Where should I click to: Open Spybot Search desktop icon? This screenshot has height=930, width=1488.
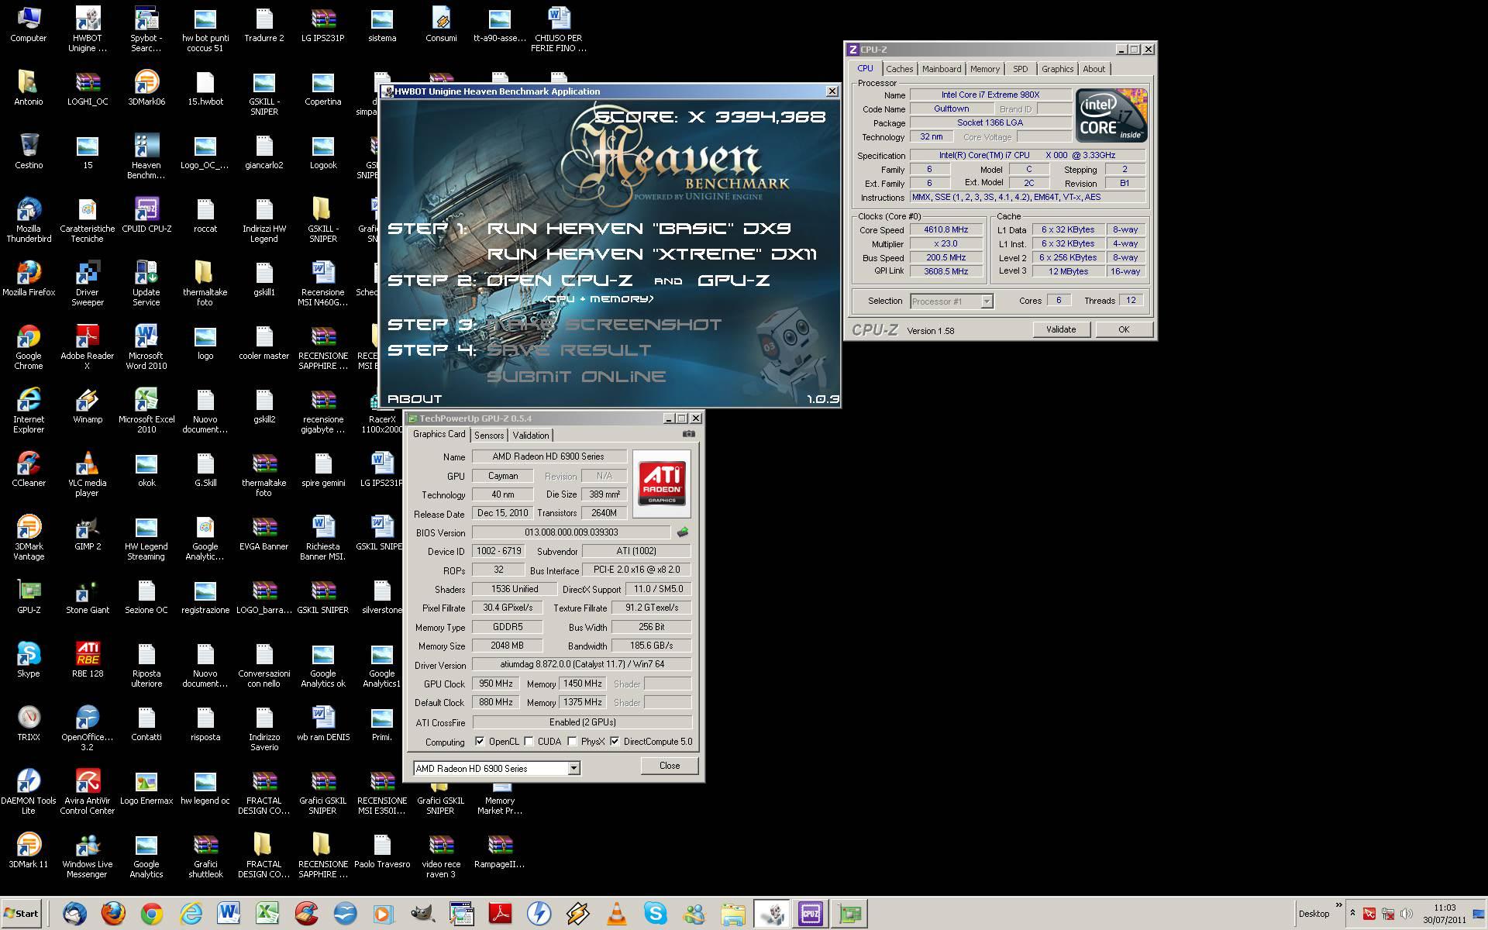pos(146,29)
